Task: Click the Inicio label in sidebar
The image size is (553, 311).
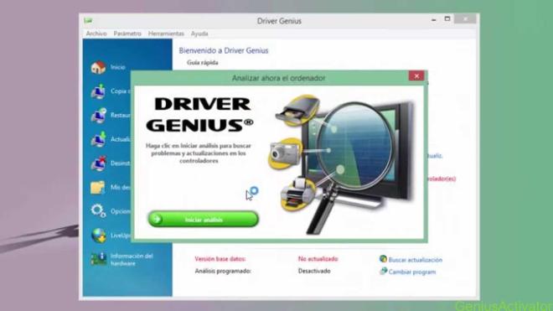Action: [x=118, y=67]
